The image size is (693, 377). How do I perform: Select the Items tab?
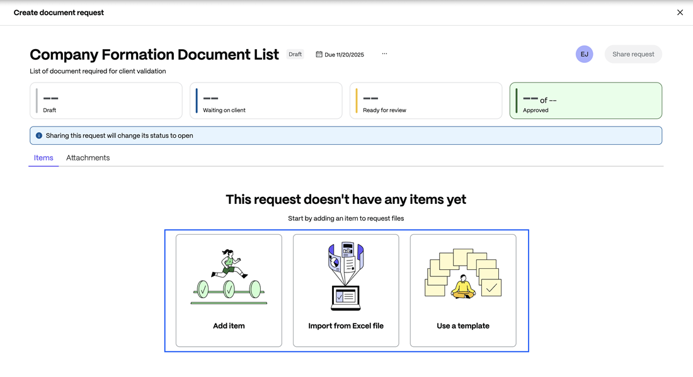(43, 157)
